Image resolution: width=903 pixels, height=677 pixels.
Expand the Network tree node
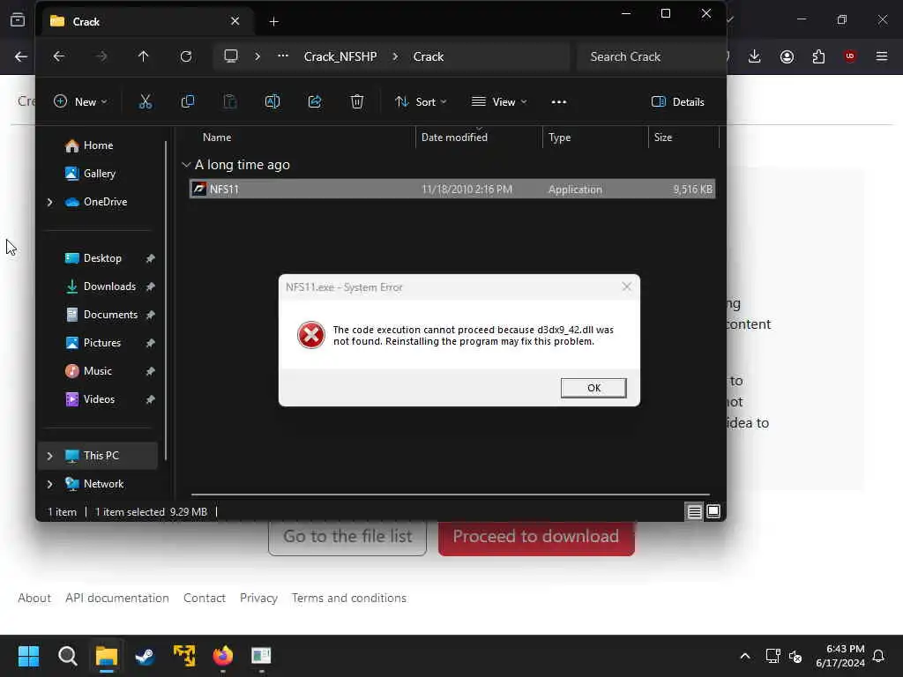click(x=50, y=484)
